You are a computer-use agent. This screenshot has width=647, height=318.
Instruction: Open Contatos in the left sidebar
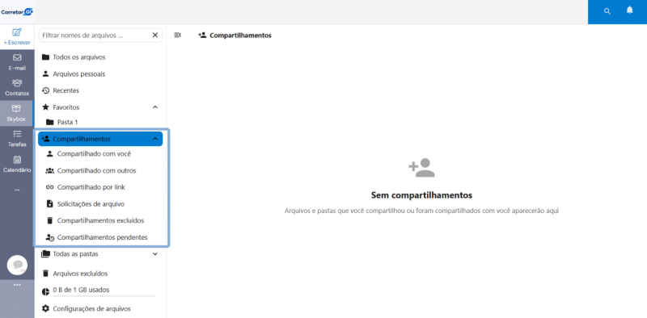point(17,87)
